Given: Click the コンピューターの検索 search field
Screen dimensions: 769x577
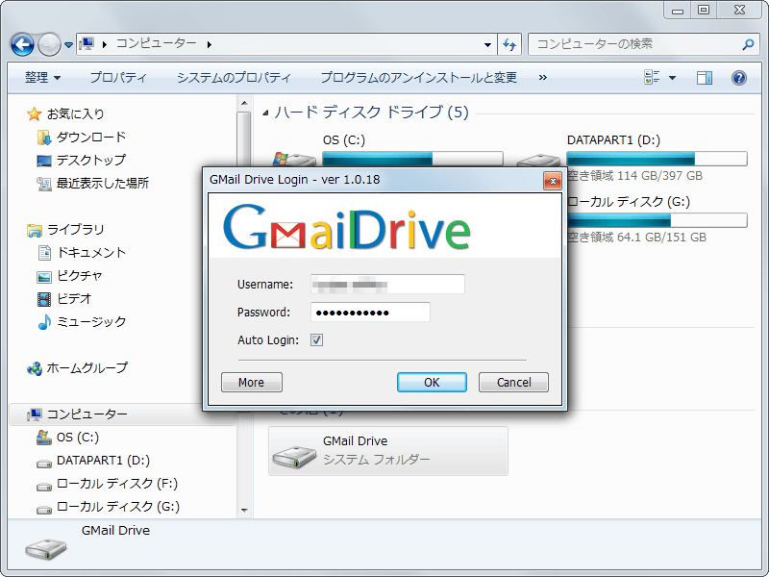Looking at the screenshot, I should (637, 44).
